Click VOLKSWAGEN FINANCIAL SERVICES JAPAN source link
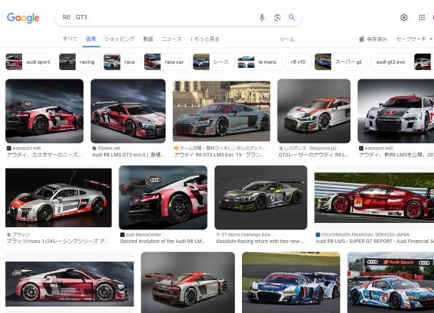The image size is (434, 313). click(x=363, y=234)
